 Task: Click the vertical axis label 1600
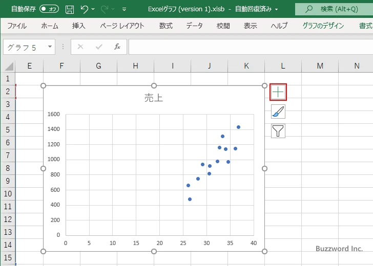[x=53, y=114]
